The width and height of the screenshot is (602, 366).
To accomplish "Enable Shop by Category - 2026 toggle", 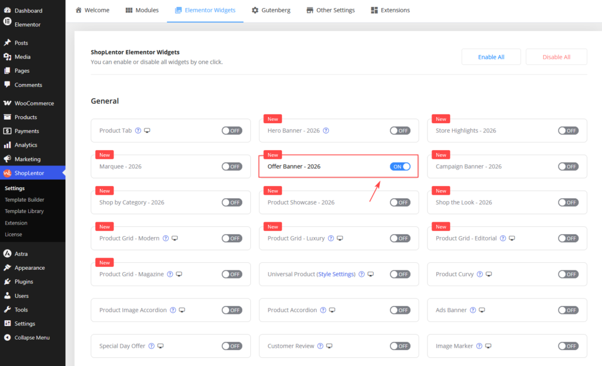I will pyautogui.click(x=232, y=202).
